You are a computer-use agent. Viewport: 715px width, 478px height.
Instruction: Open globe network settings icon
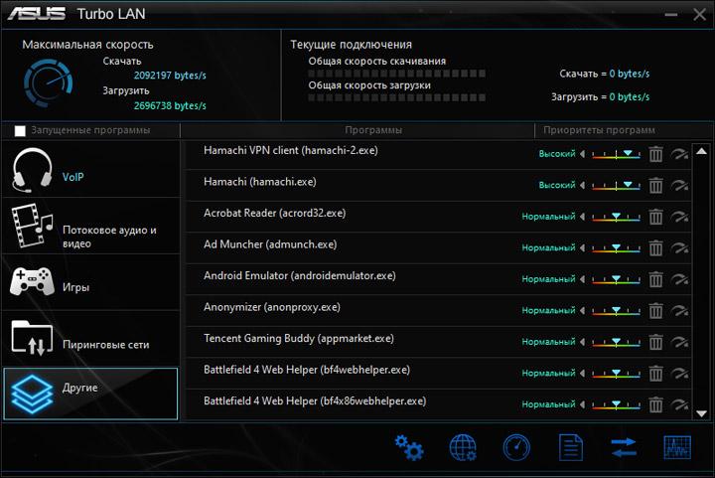pyautogui.click(x=463, y=447)
